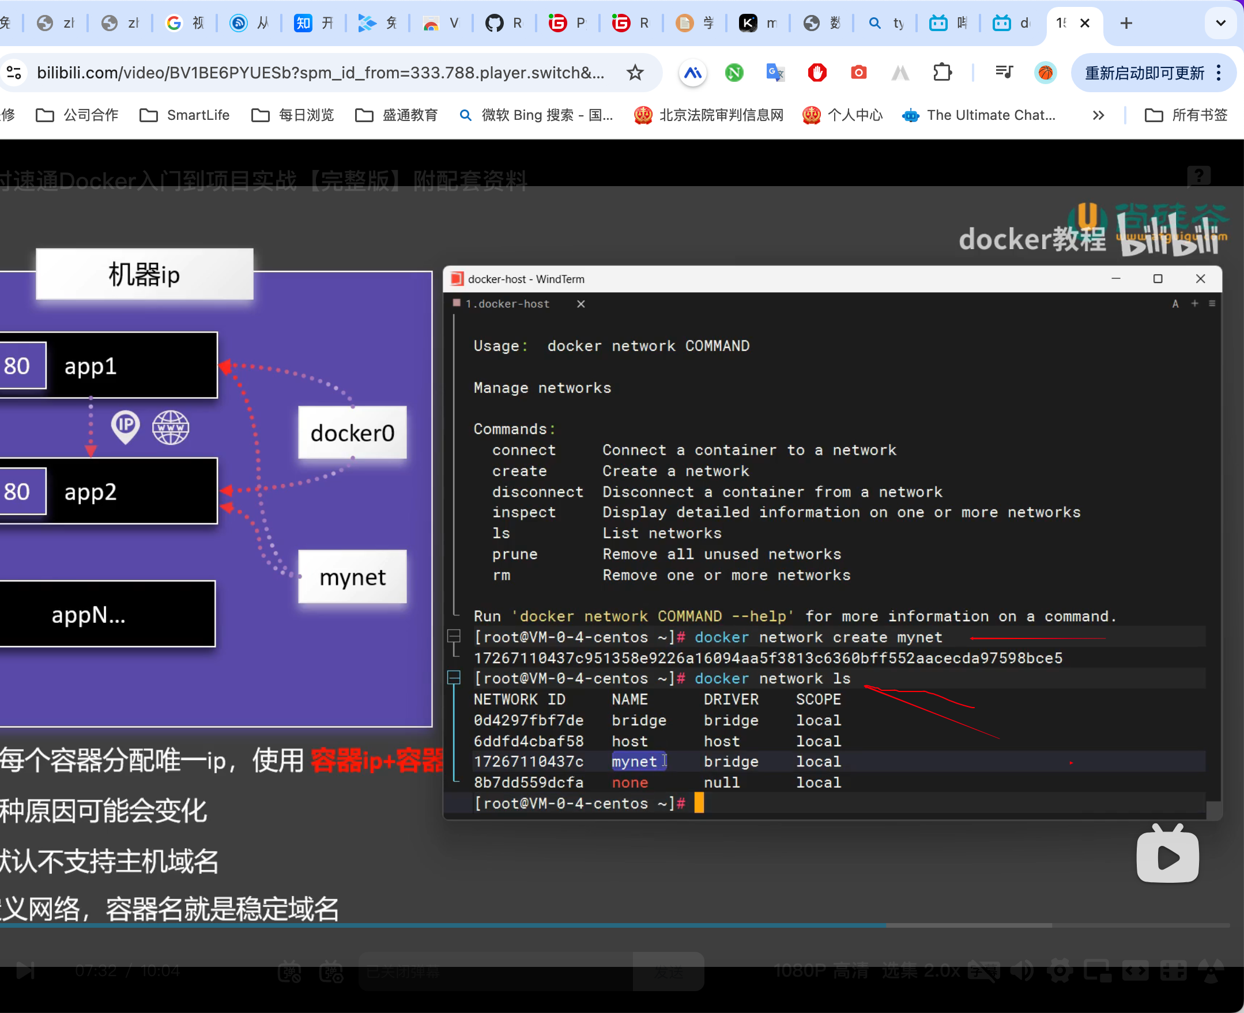Open the 2.0x playback speed menu

(x=941, y=971)
